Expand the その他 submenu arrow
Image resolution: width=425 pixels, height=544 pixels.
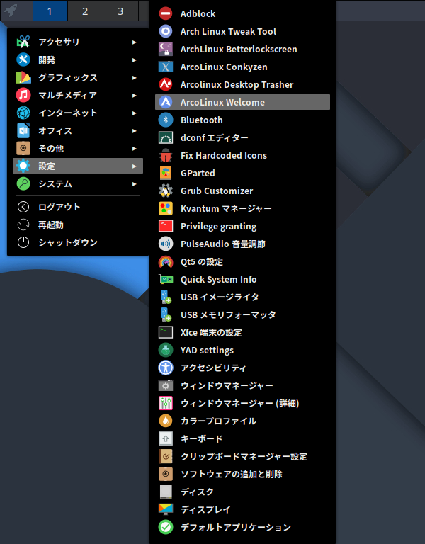(x=135, y=149)
